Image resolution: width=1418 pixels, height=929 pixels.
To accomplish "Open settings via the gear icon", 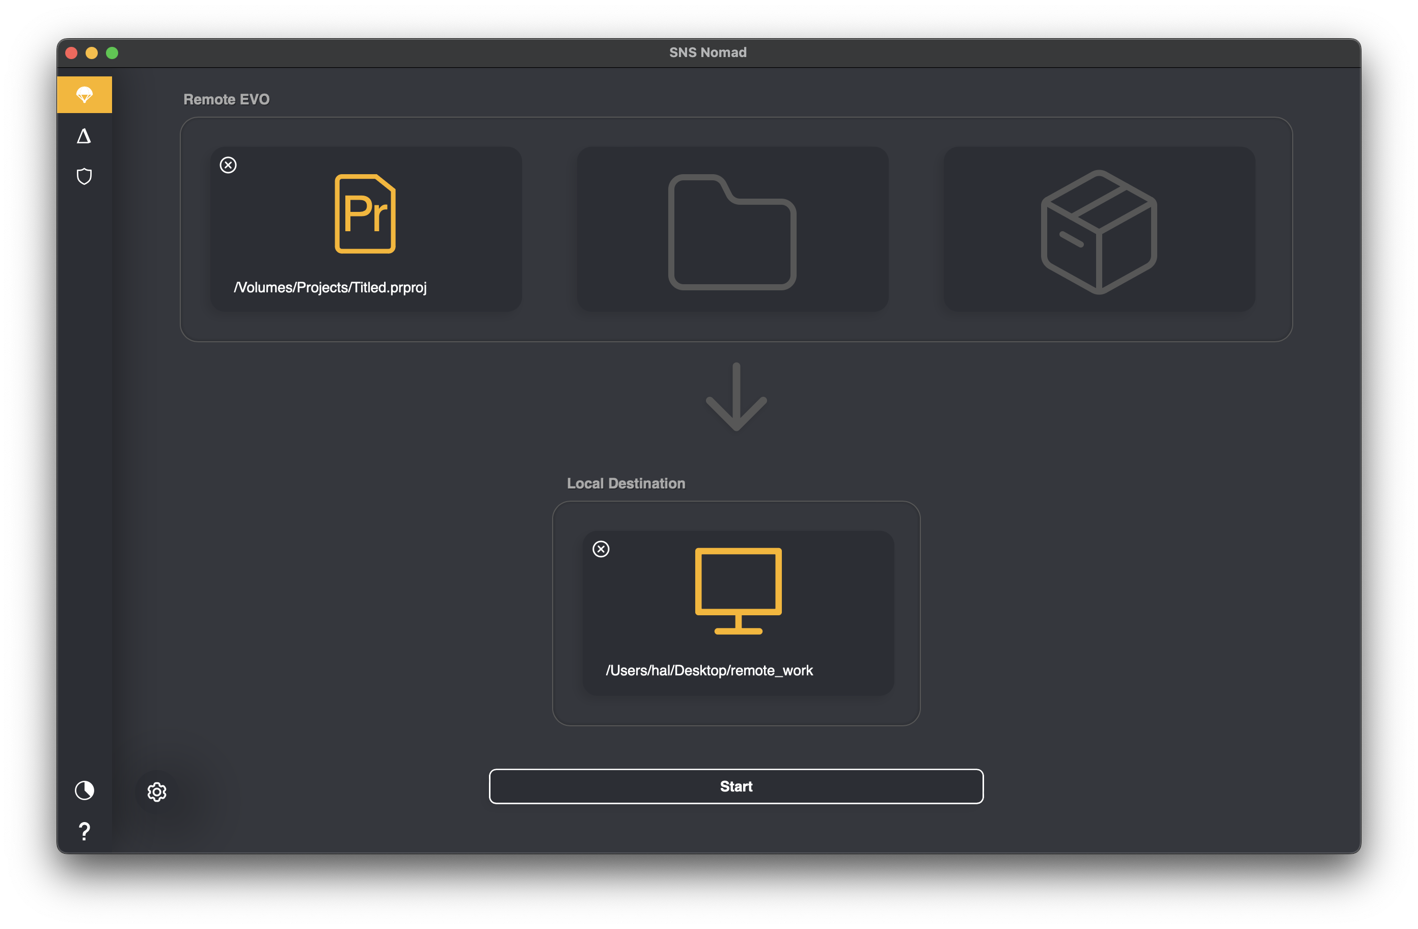I will [x=157, y=792].
